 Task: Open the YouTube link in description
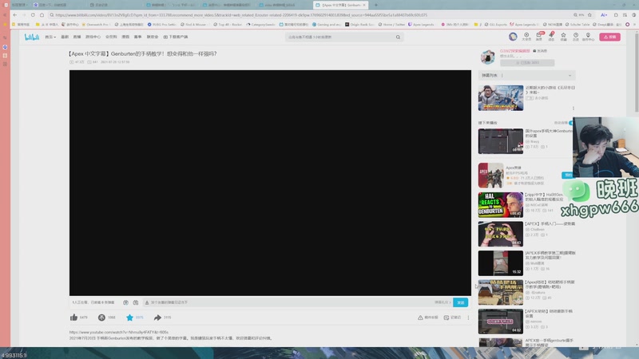click(118, 332)
